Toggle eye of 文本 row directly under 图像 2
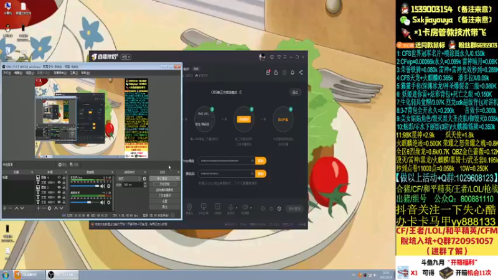498x280 pixels. (x=59, y=192)
